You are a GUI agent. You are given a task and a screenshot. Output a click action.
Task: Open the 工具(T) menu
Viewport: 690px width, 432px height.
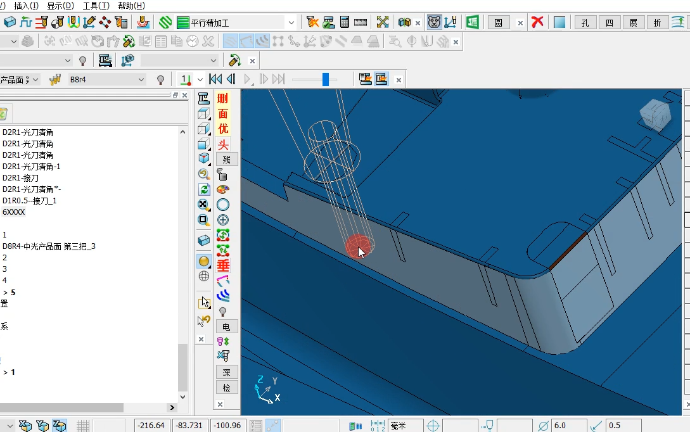point(96,6)
